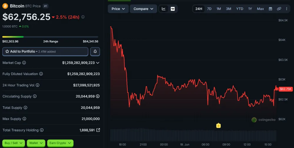
Task: Open the 24h change info icon
Action: coord(83,17)
